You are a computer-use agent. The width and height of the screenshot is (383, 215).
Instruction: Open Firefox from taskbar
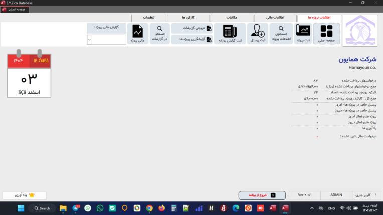click(161, 208)
